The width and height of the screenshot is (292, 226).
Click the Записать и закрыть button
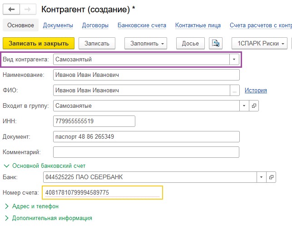coord(39,44)
